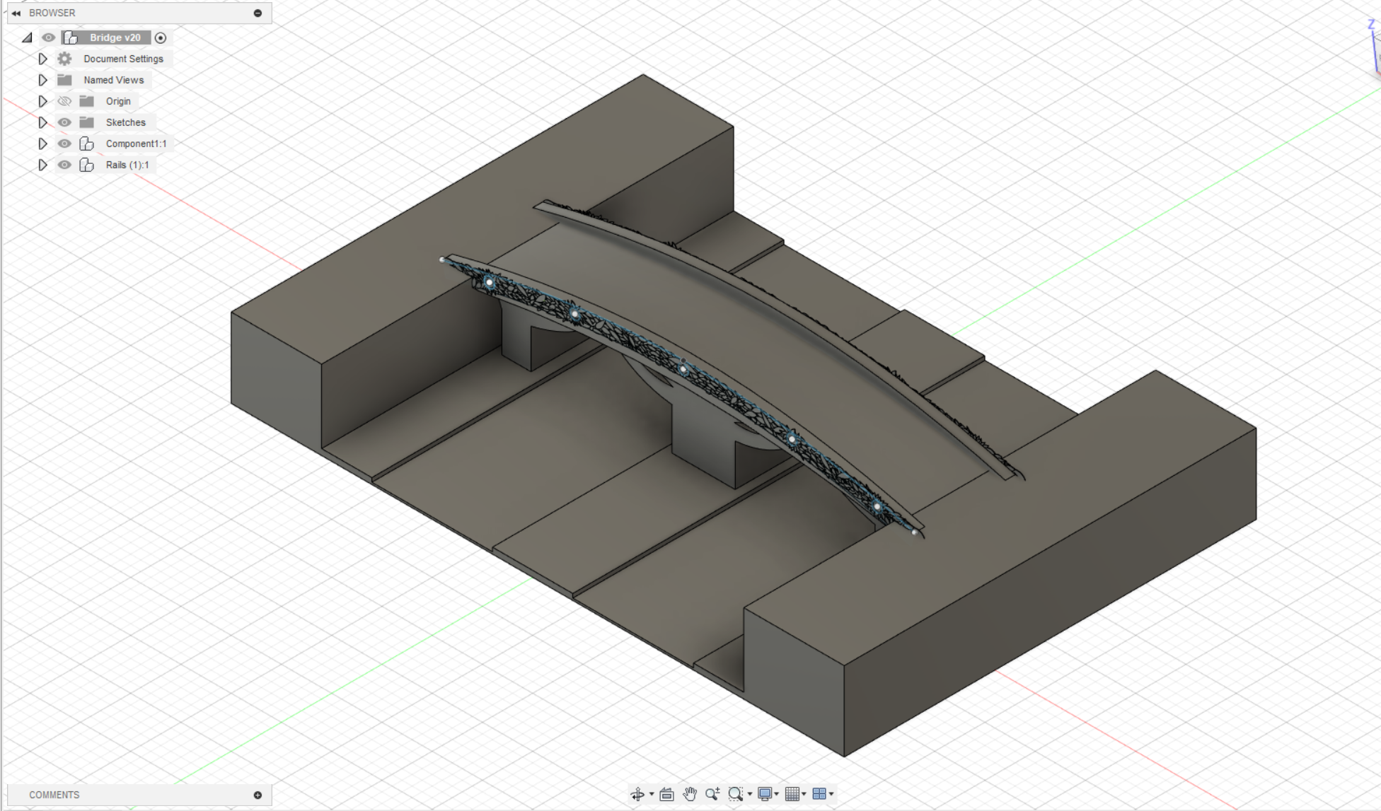The height and width of the screenshot is (811, 1381).
Task: Click the Viewports layout icon
Action: coord(821,794)
